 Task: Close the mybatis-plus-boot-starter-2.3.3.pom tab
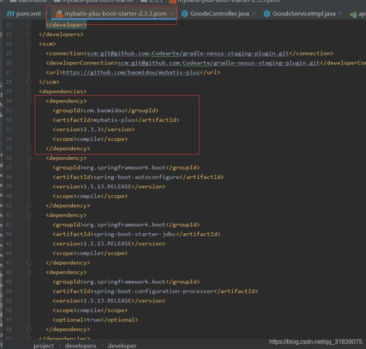tap(172, 14)
